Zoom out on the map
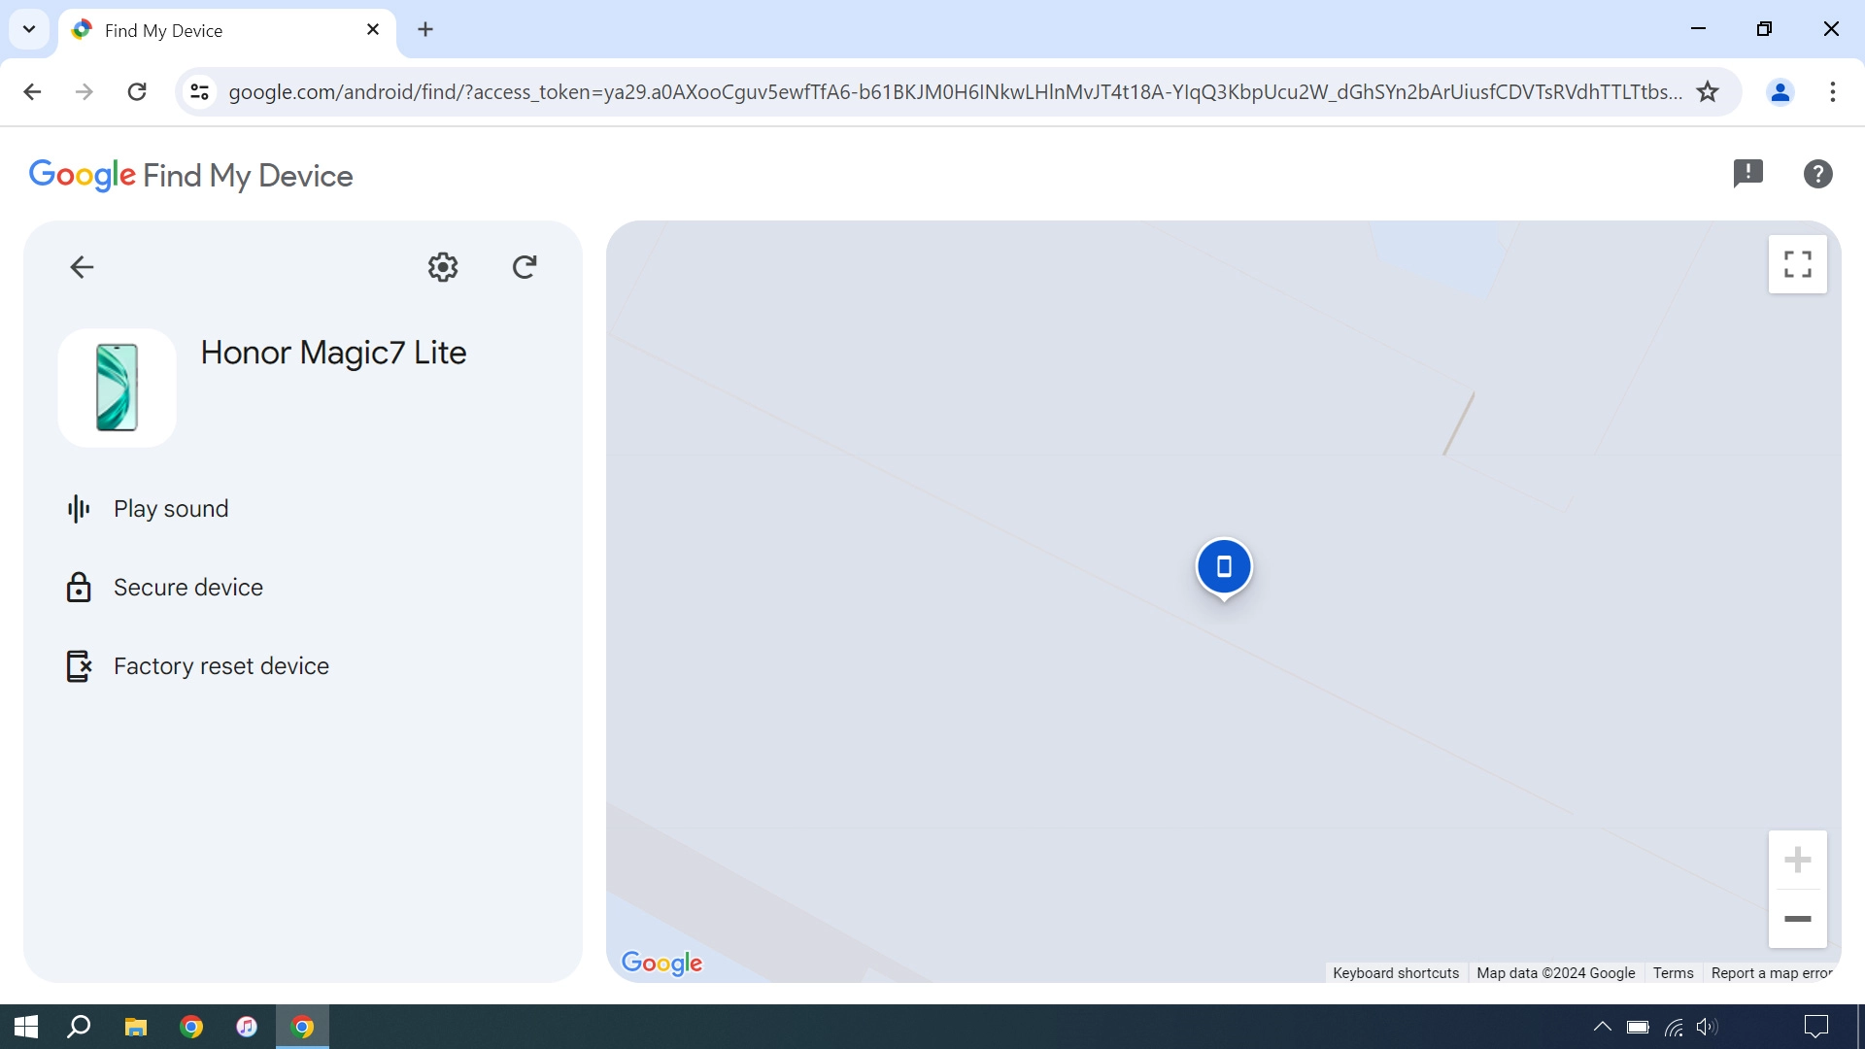Viewport: 1865px width, 1049px height. click(1799, 919)
